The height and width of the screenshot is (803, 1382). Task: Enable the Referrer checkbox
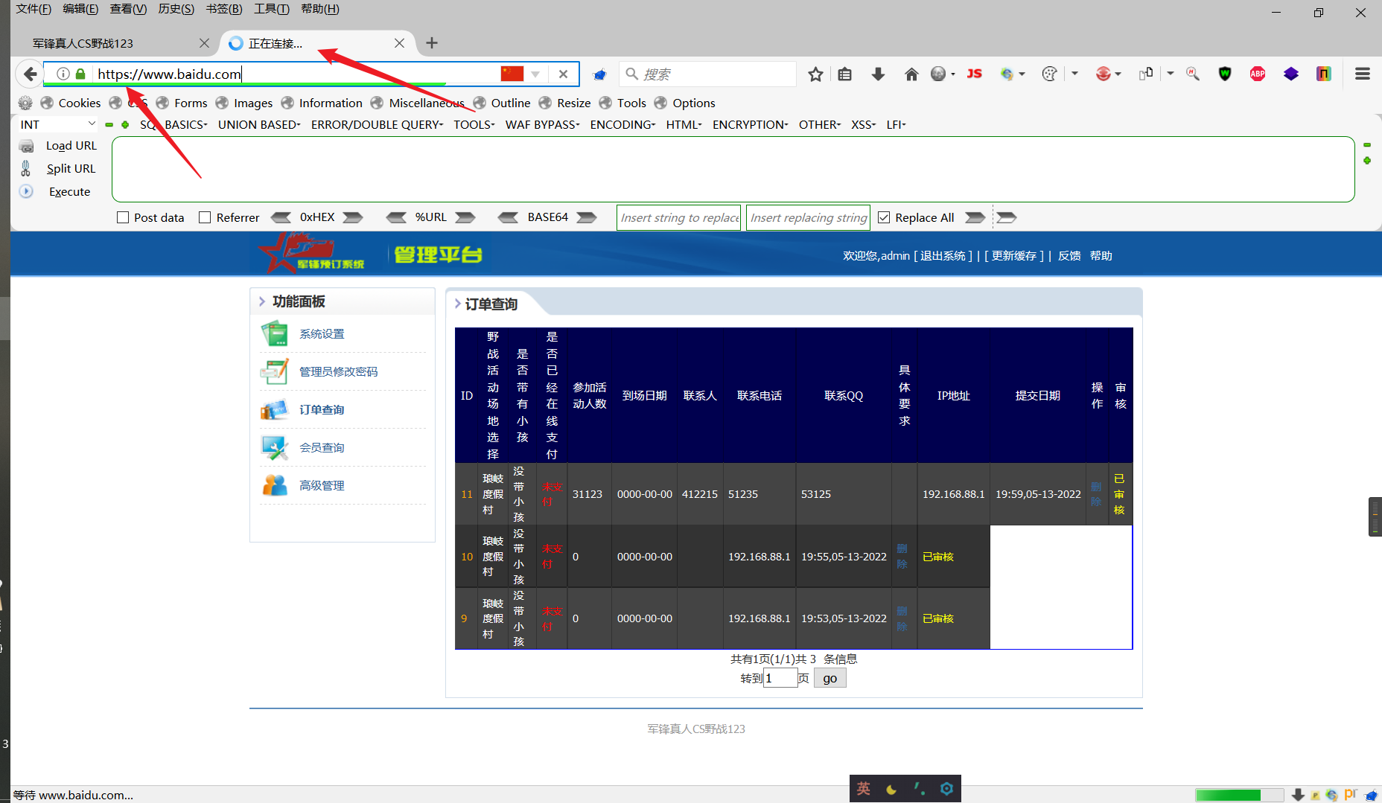(206, 217)
